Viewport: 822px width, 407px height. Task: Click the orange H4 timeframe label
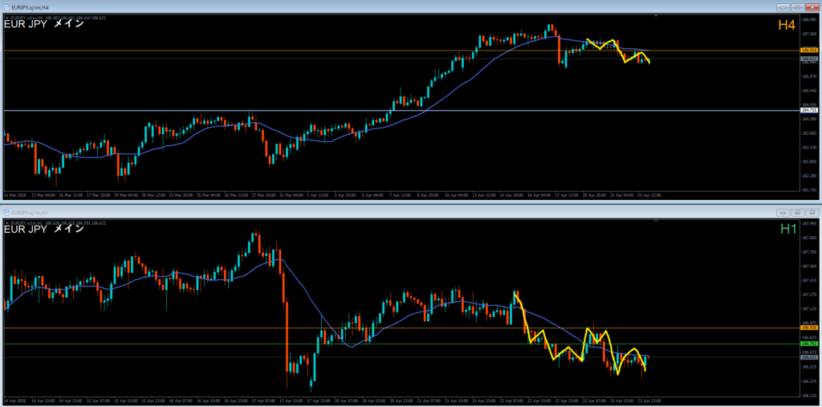786,26
